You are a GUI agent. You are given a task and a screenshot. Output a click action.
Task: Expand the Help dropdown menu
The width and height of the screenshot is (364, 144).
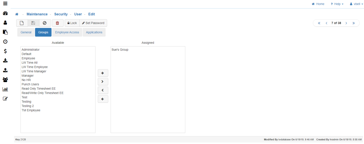coord(337,4)
